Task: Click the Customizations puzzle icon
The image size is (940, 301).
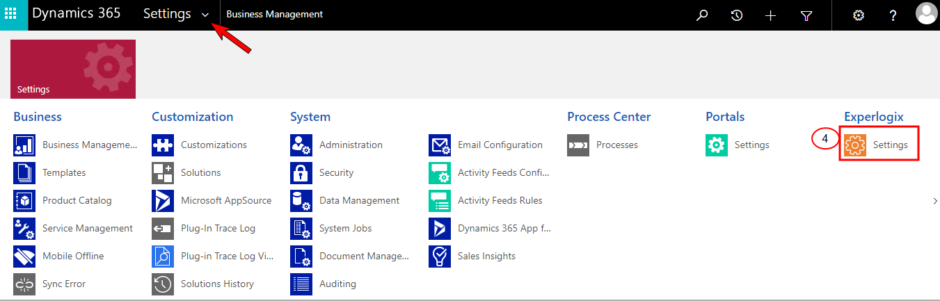Action: pos(163,145)
